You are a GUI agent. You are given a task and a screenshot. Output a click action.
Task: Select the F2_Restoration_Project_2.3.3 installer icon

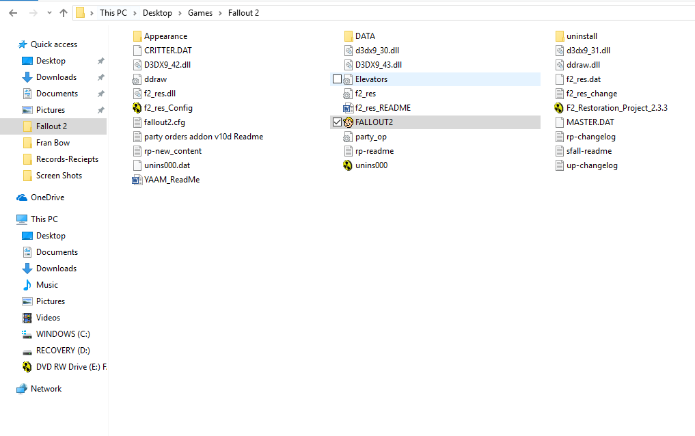(x=559, y=108)
